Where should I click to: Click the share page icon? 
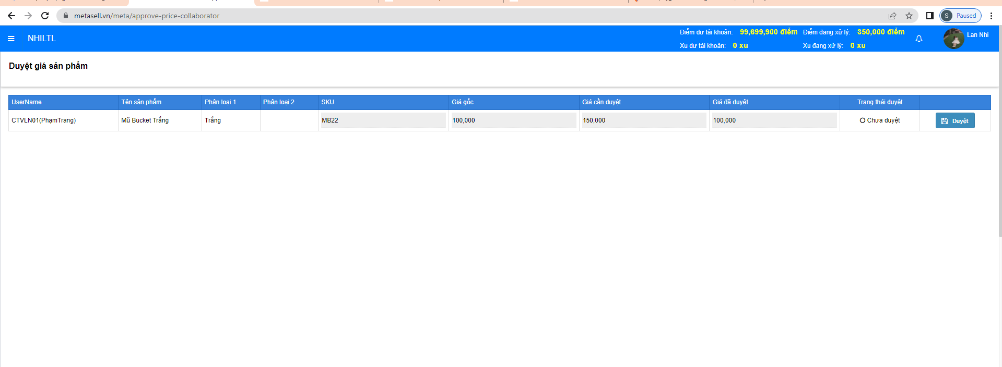[x=892, y=16]
